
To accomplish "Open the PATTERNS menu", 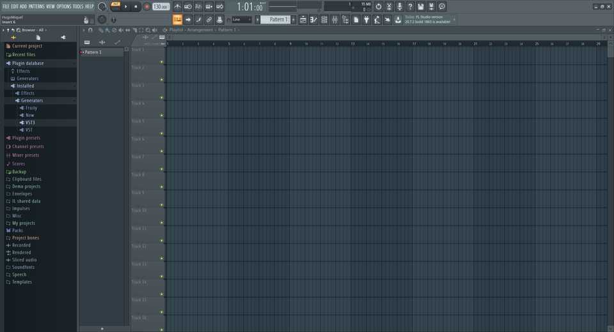I will (x=36, y=6).
